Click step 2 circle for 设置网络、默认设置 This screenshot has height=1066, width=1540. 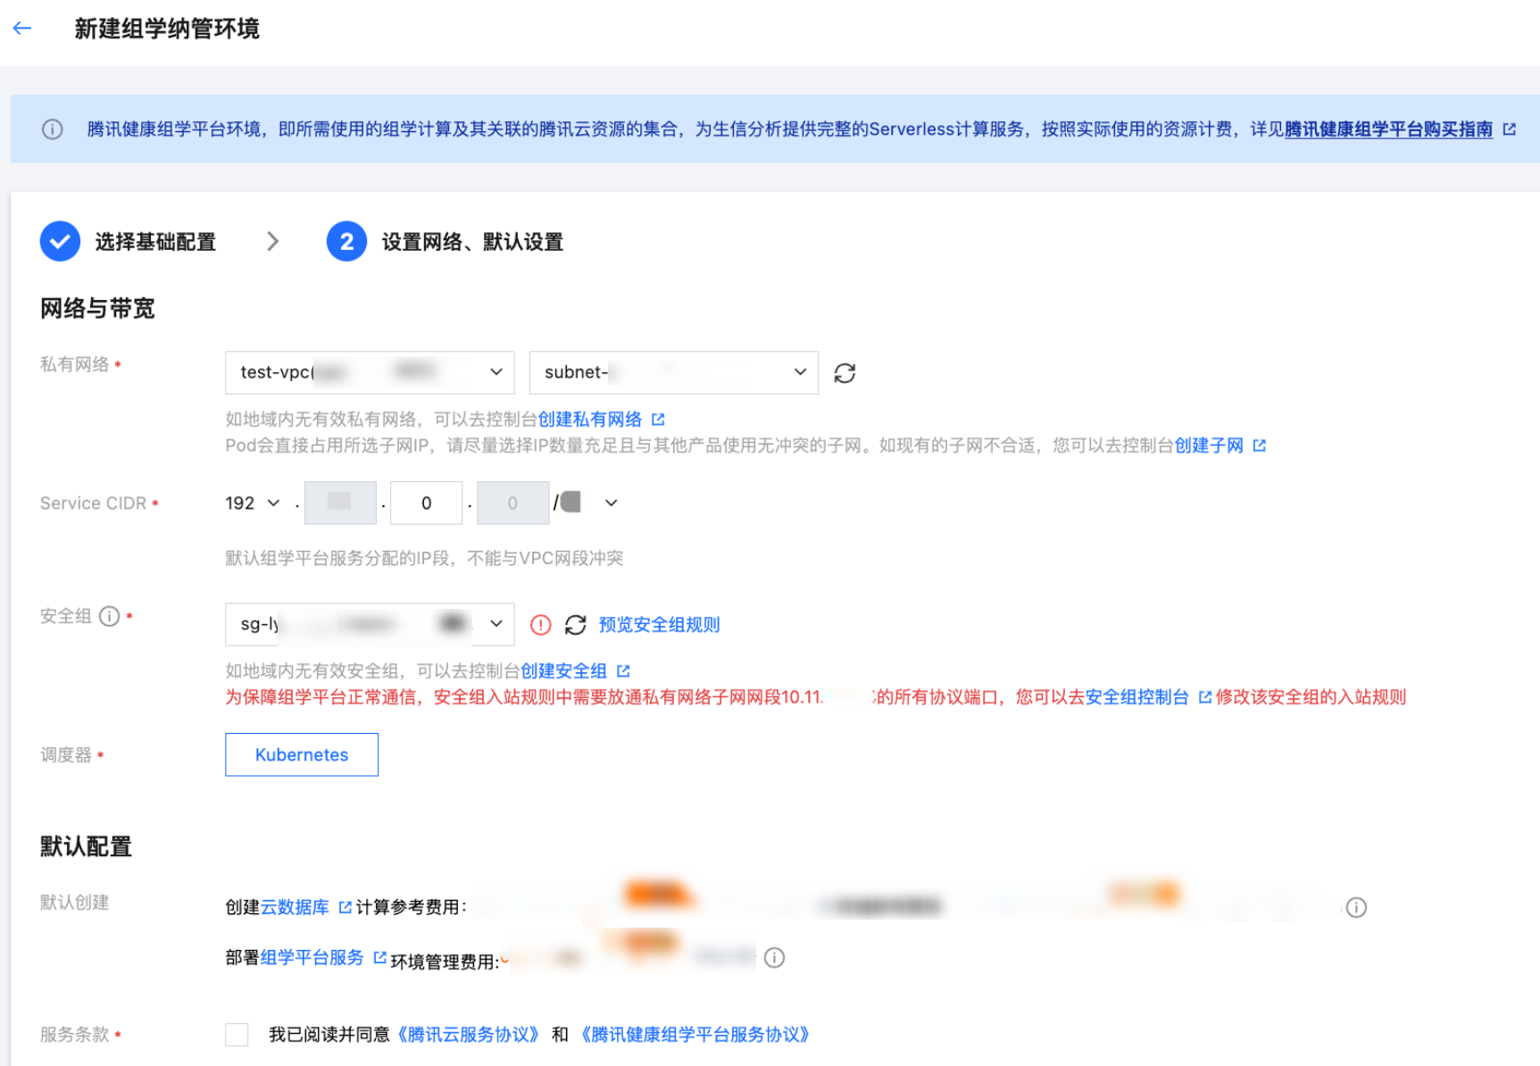coord(346,242)
